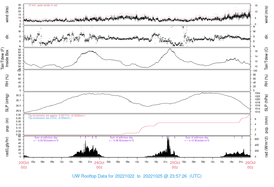Select the 'rad (W/m^2)' axis label

tap(266, 147)
